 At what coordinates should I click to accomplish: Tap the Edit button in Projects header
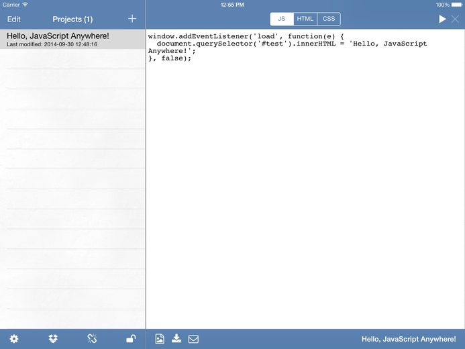point(13,19)
